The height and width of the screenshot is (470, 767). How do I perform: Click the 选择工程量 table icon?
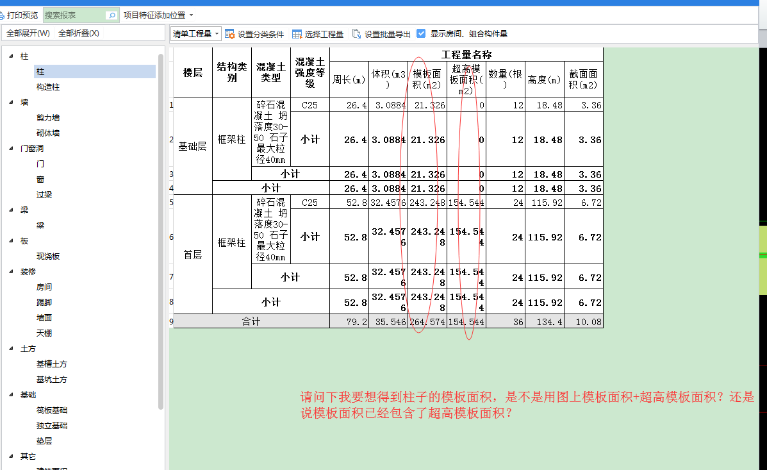pos(297,34)
